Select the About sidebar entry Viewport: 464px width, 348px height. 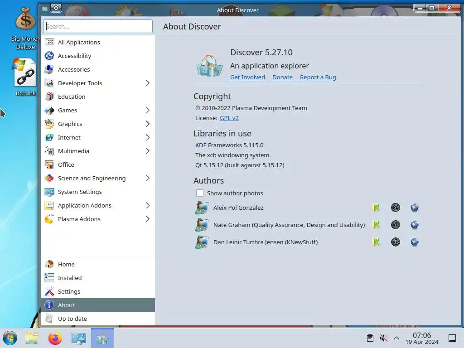98,305
